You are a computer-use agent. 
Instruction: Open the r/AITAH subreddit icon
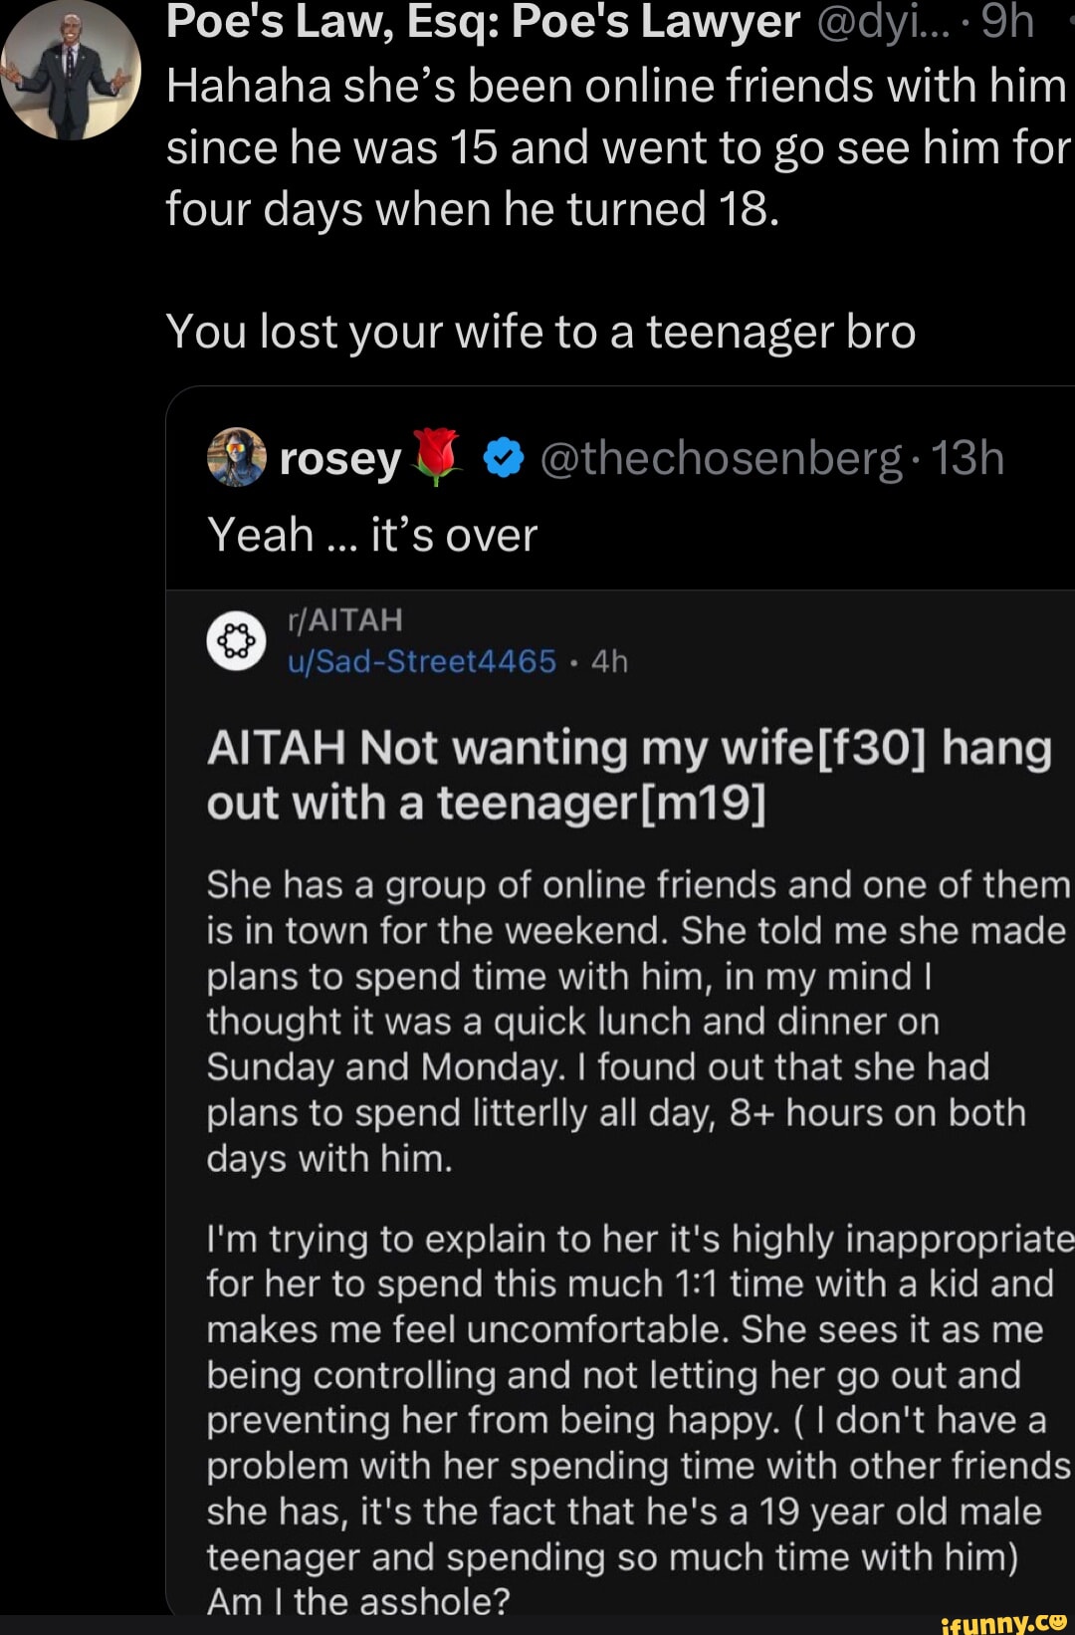click(x=236, y=640)
